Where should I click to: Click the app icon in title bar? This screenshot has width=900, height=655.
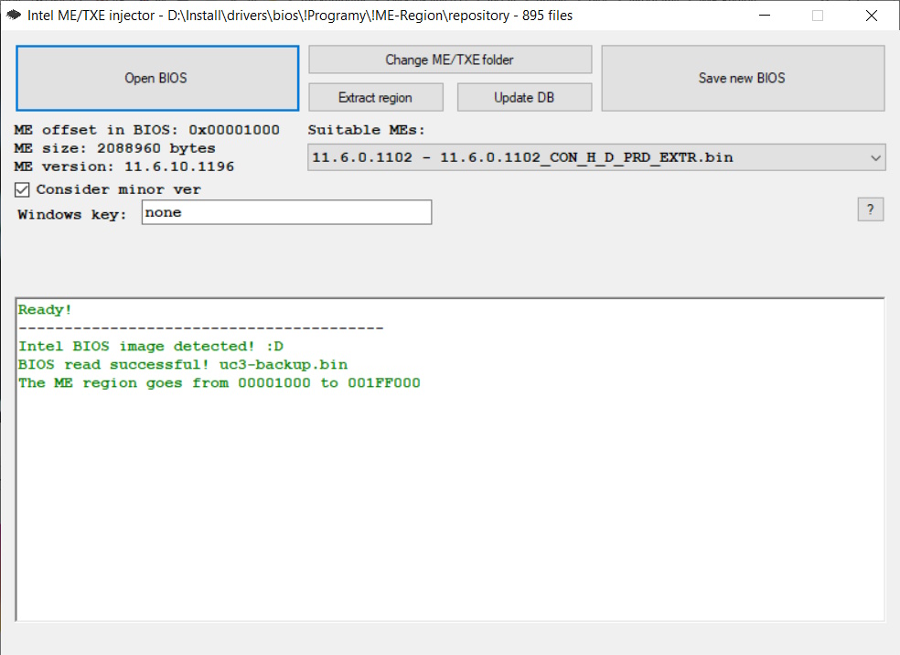14,16
